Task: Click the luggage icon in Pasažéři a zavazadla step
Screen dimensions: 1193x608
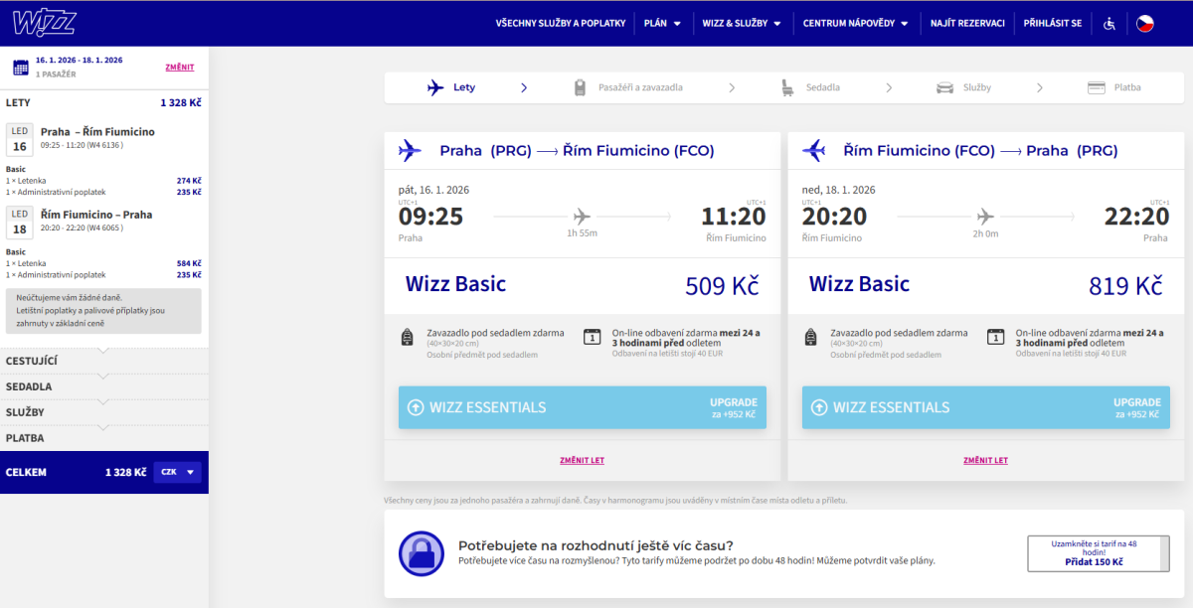Action: 580,87
